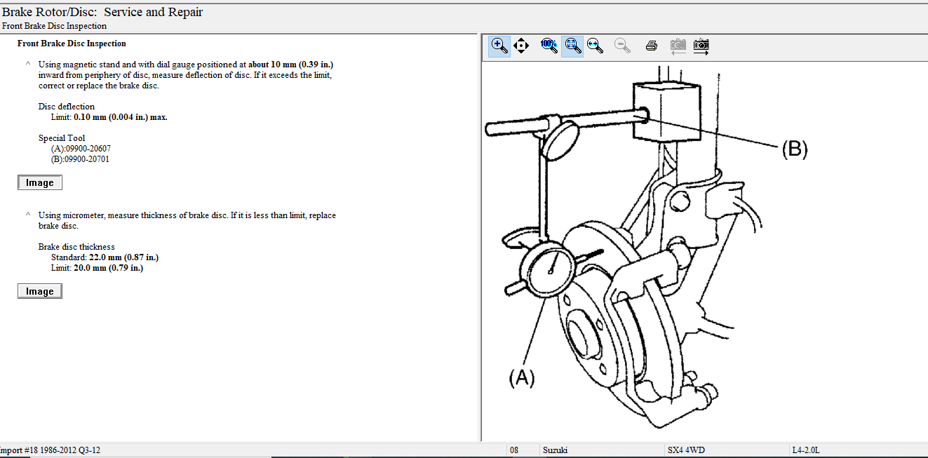The width and height of the screenshot is (928, 458).
Task: Select the zoom in magnifier tool
Action: 499,46
